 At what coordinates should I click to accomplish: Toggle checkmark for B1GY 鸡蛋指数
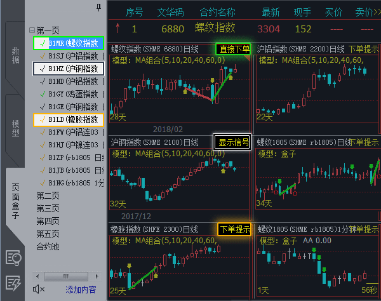[43, 93]
